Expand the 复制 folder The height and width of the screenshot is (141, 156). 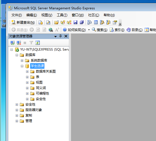coord(17,115)
